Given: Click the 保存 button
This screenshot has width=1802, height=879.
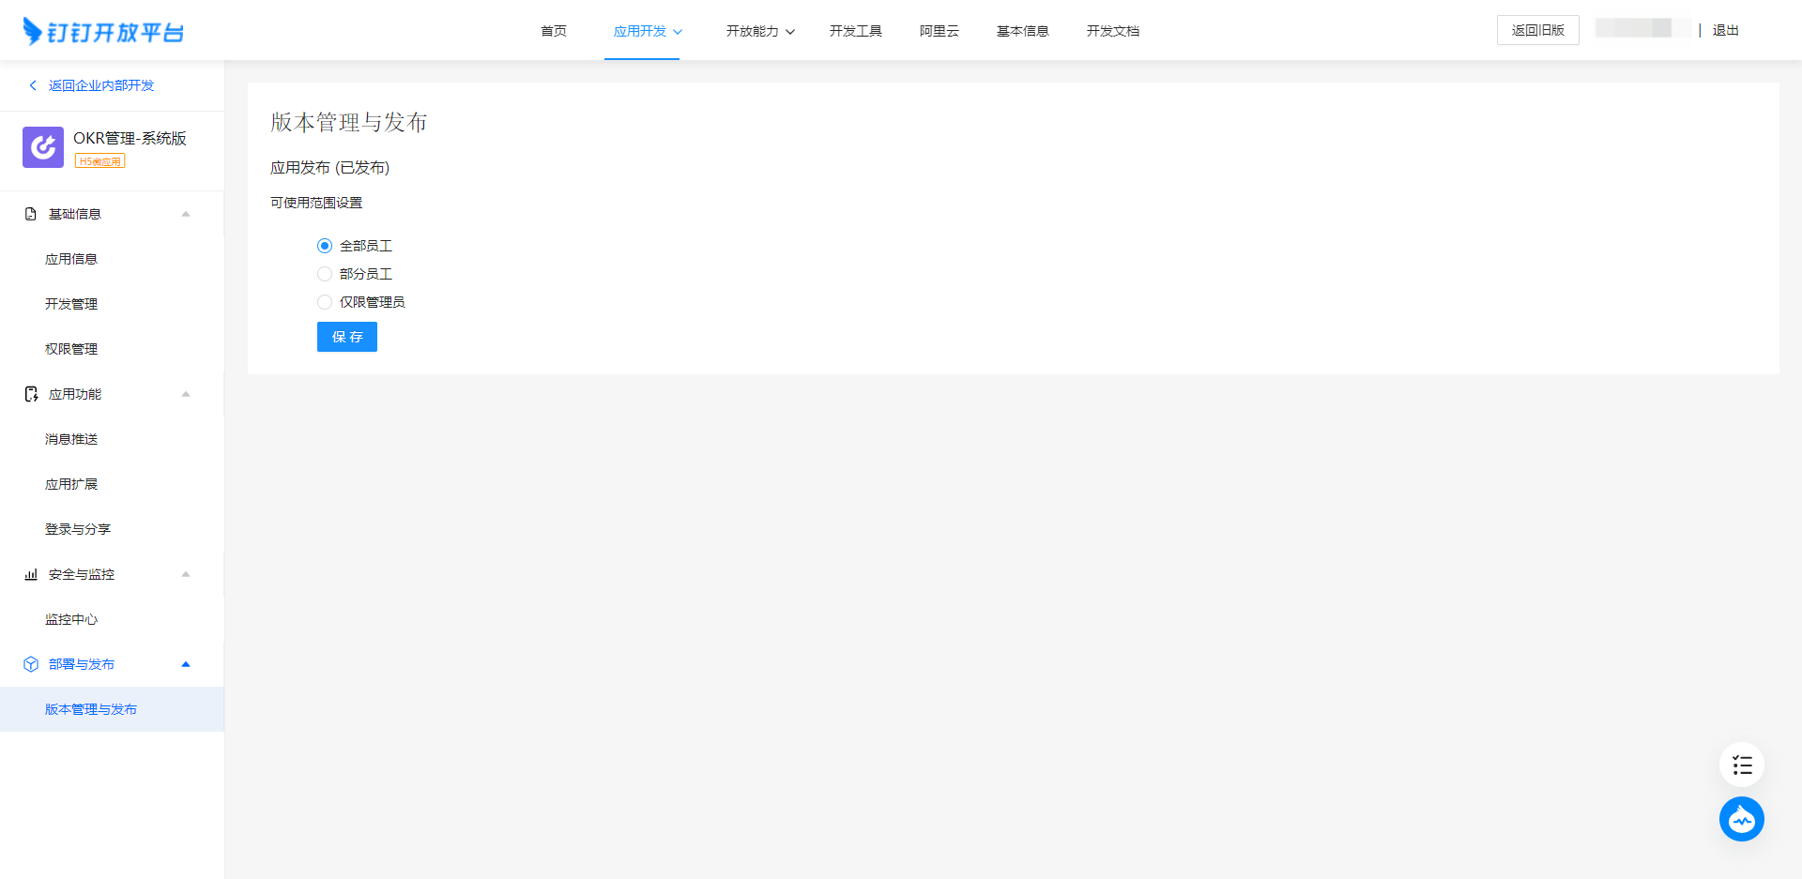Looking at the screenshot, I should pyautogui.click(x=347, y=337).
